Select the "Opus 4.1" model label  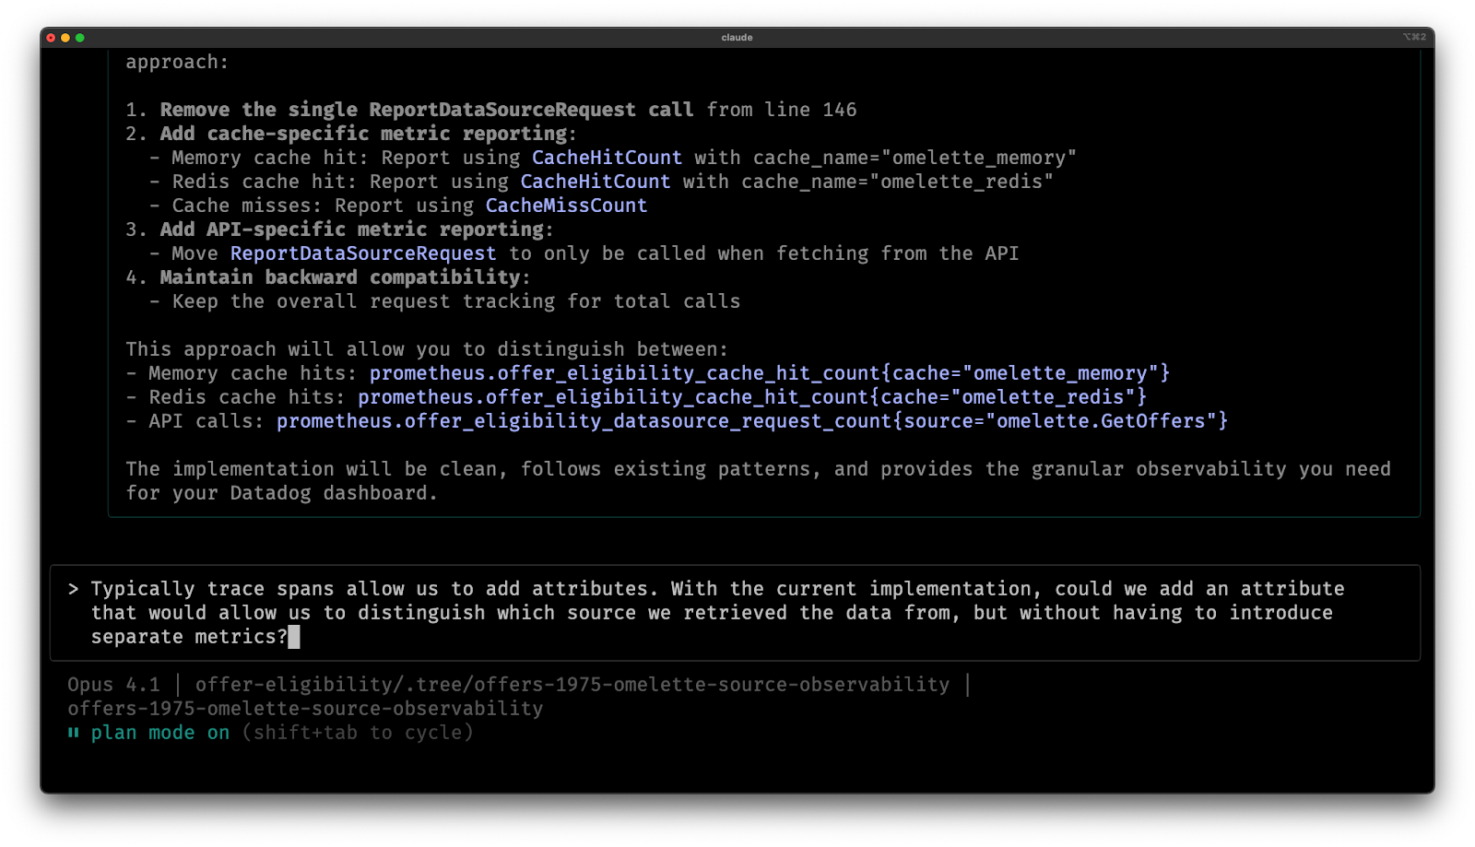point(113,685)
